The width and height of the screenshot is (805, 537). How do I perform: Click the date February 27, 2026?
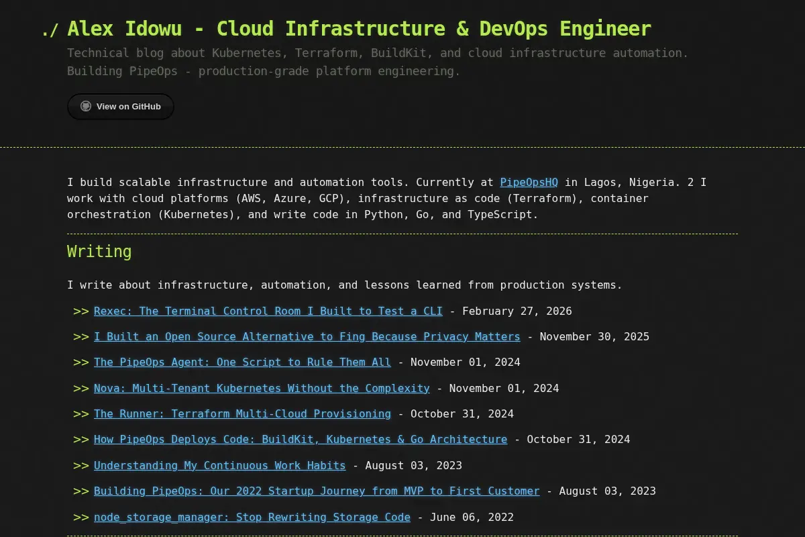517,311
